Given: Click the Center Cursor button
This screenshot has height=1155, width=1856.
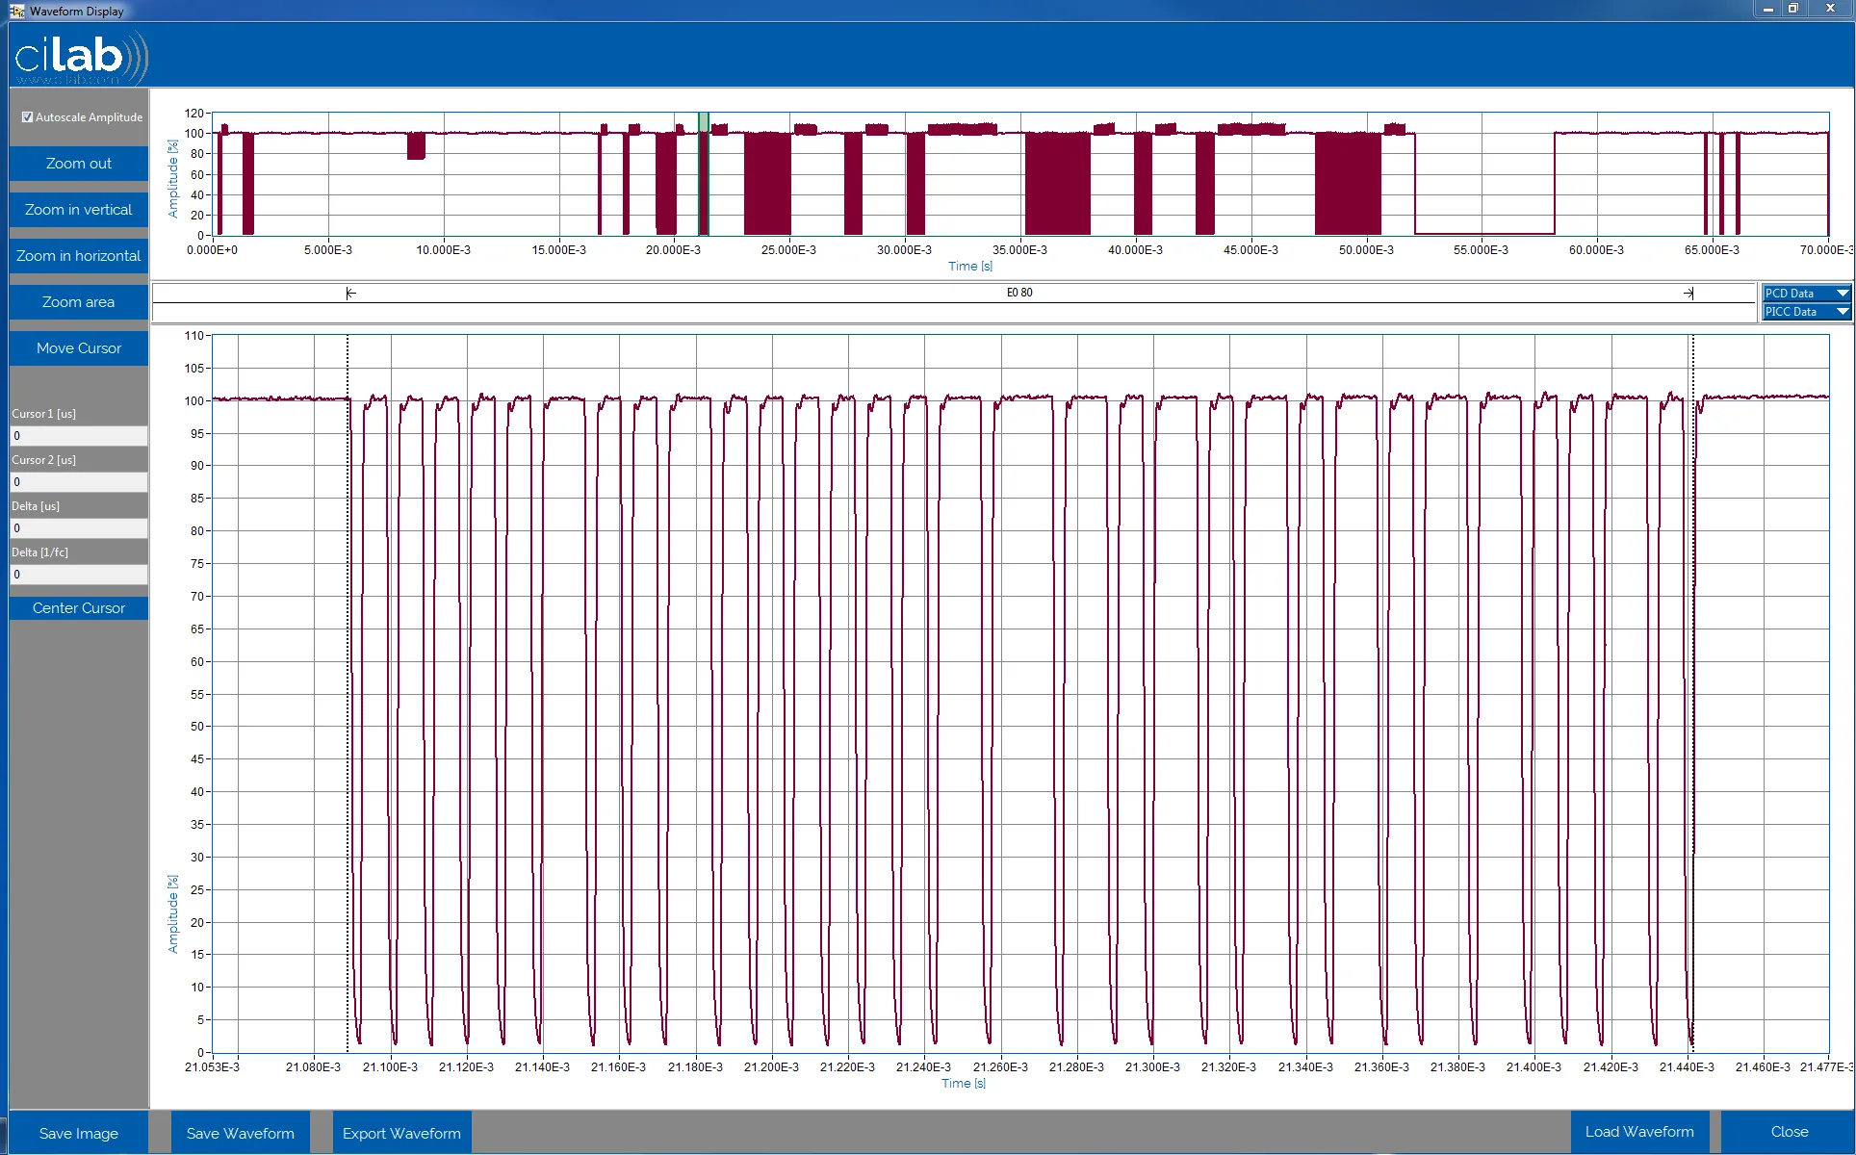Looking at the screenshot, I should (79, 608).
